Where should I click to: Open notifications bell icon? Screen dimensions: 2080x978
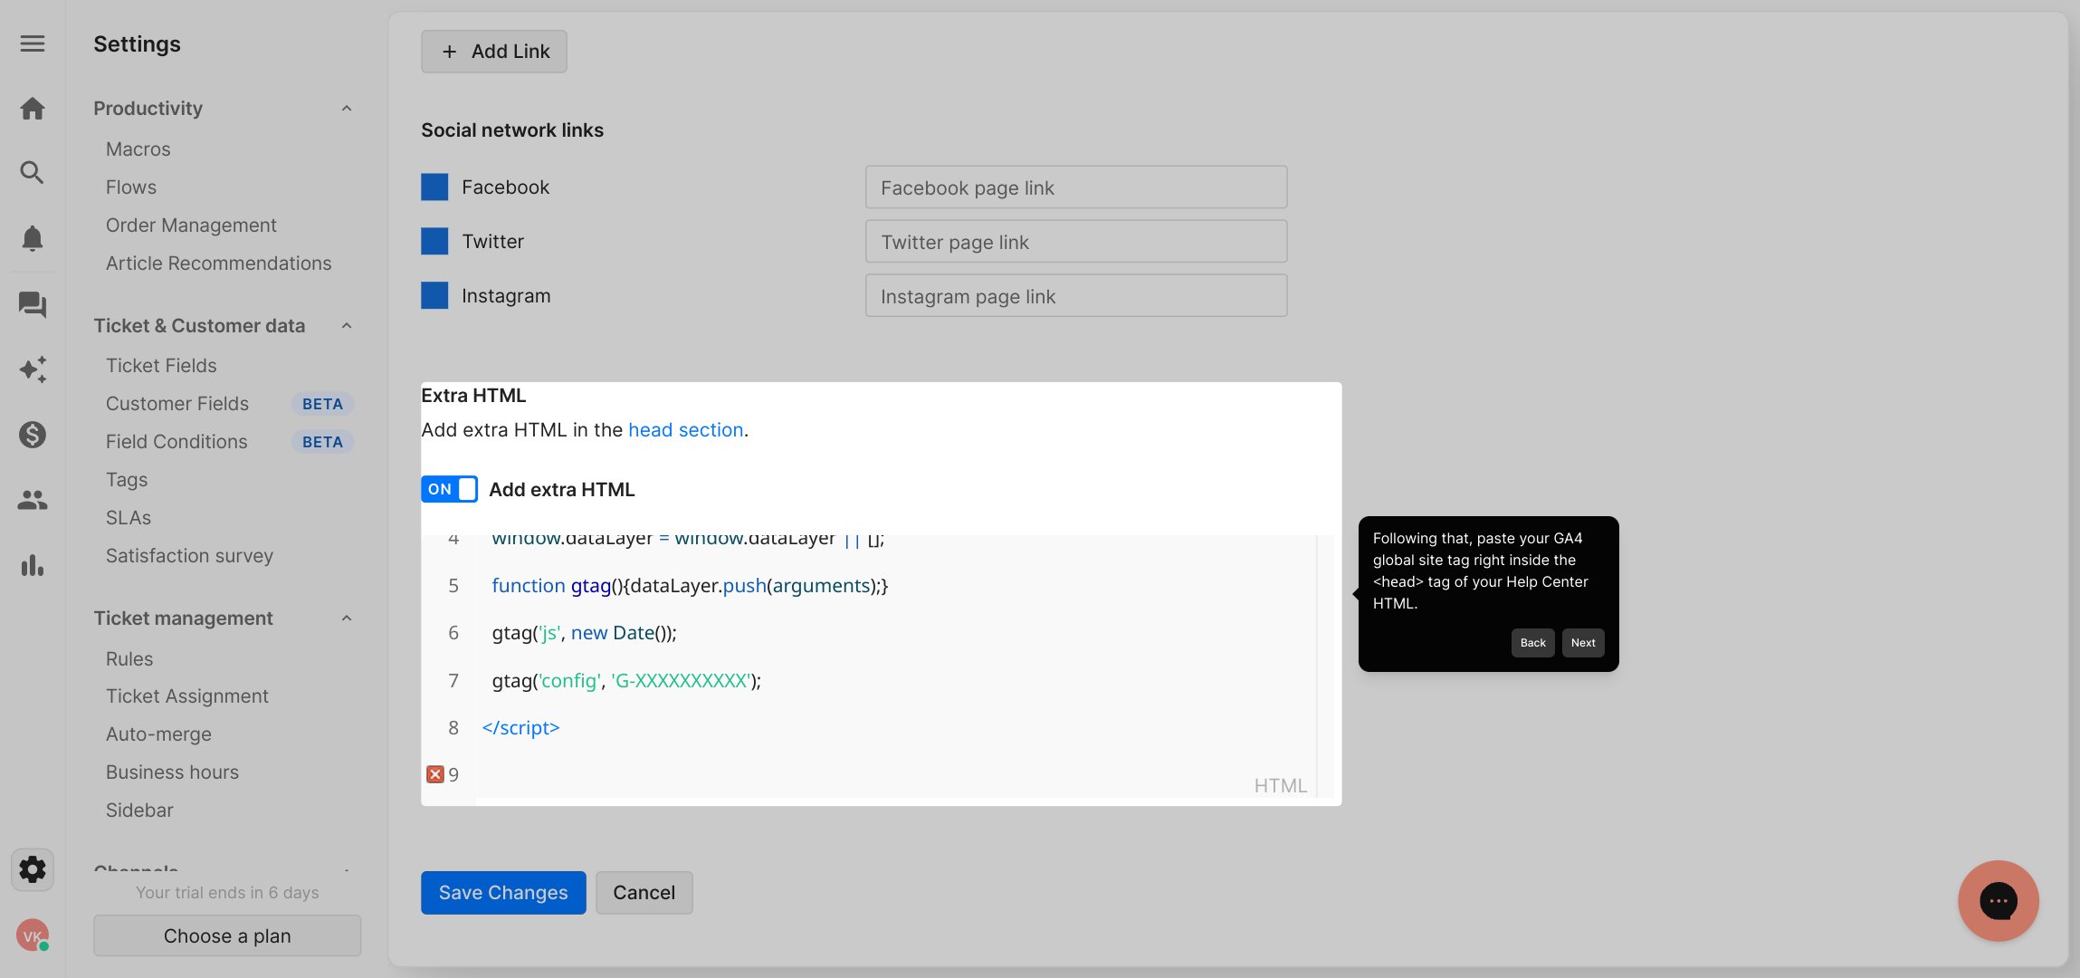click(33, 238)
